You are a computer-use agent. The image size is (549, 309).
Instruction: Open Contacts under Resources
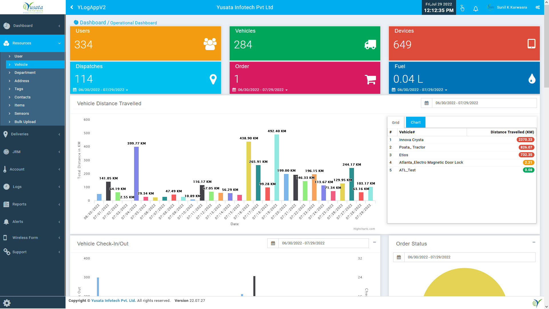click(22, 97)
